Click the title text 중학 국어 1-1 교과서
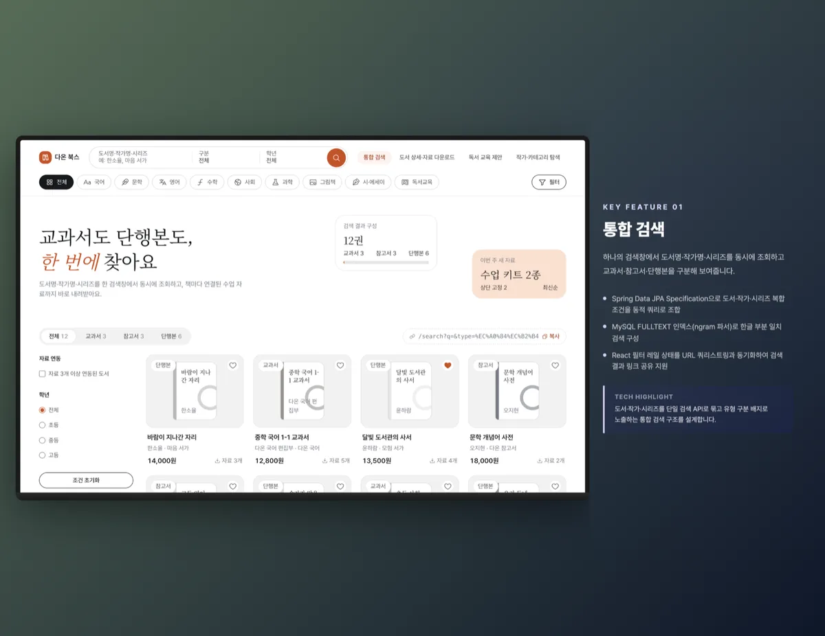 pos(282,438)
